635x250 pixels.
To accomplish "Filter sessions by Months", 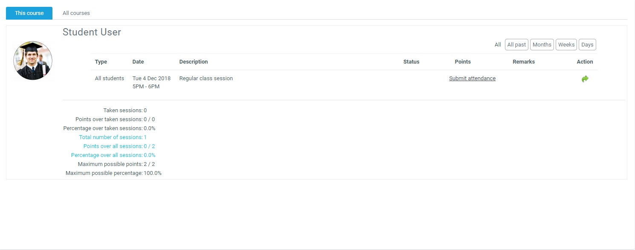I will coord(542,45).
